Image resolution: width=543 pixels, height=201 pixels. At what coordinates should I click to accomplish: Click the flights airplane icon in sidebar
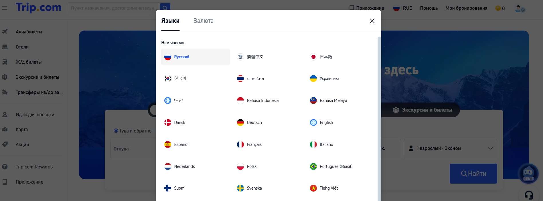5,32
